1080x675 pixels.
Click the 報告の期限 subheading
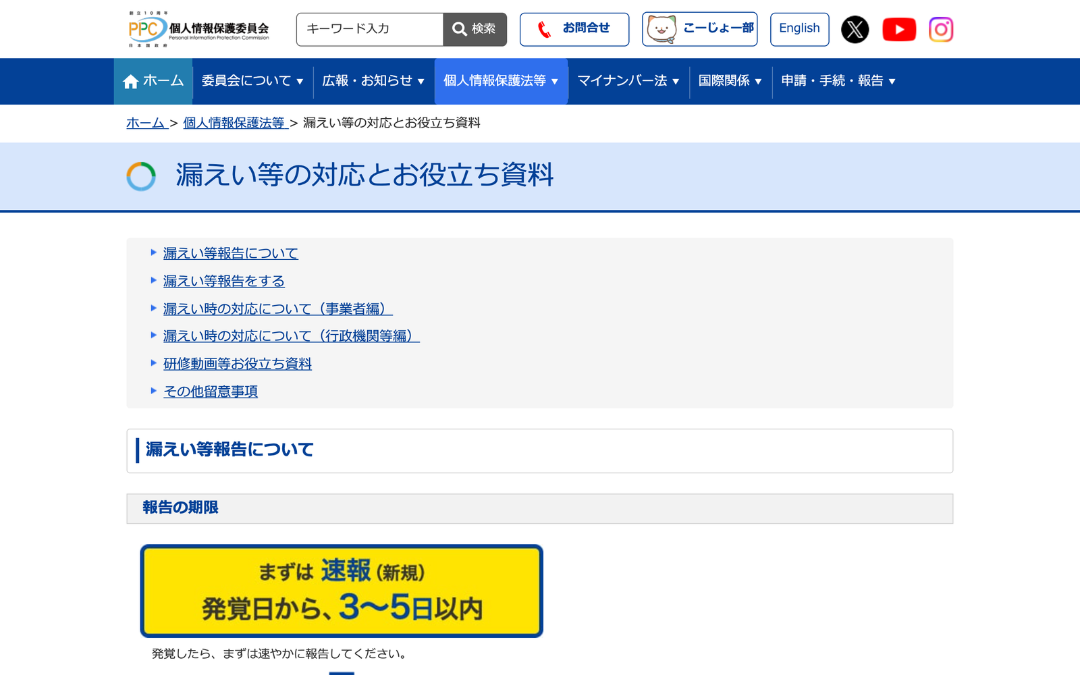[x=180, y=508]
